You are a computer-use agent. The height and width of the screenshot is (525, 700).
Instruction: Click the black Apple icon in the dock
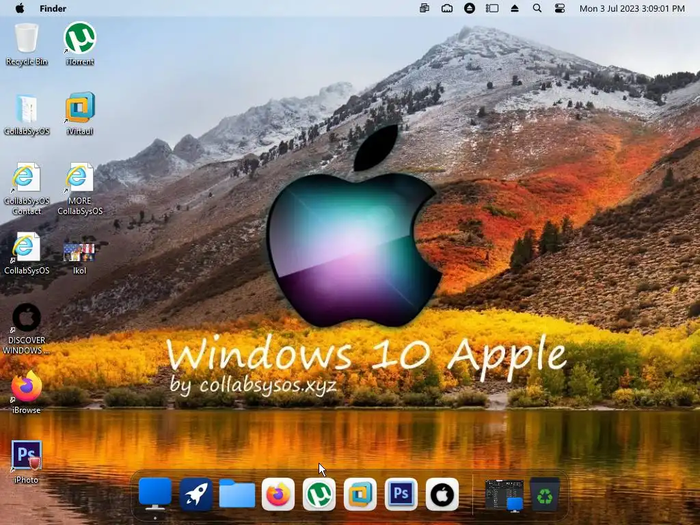(442, 494)
